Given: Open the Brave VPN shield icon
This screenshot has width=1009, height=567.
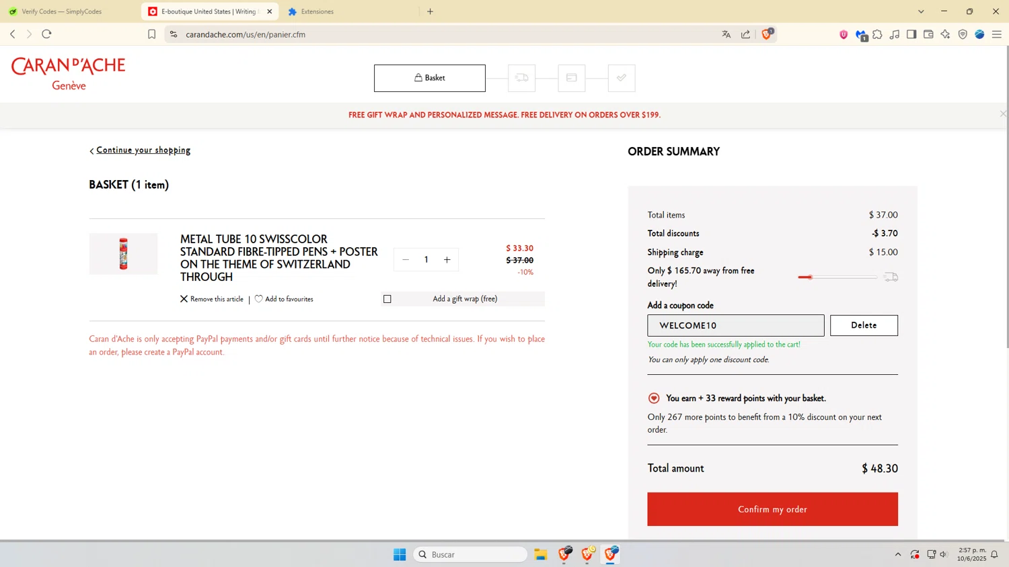Looking at the screenshot, I should 963,34.
